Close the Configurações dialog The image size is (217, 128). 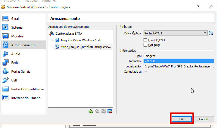[210, 7]
